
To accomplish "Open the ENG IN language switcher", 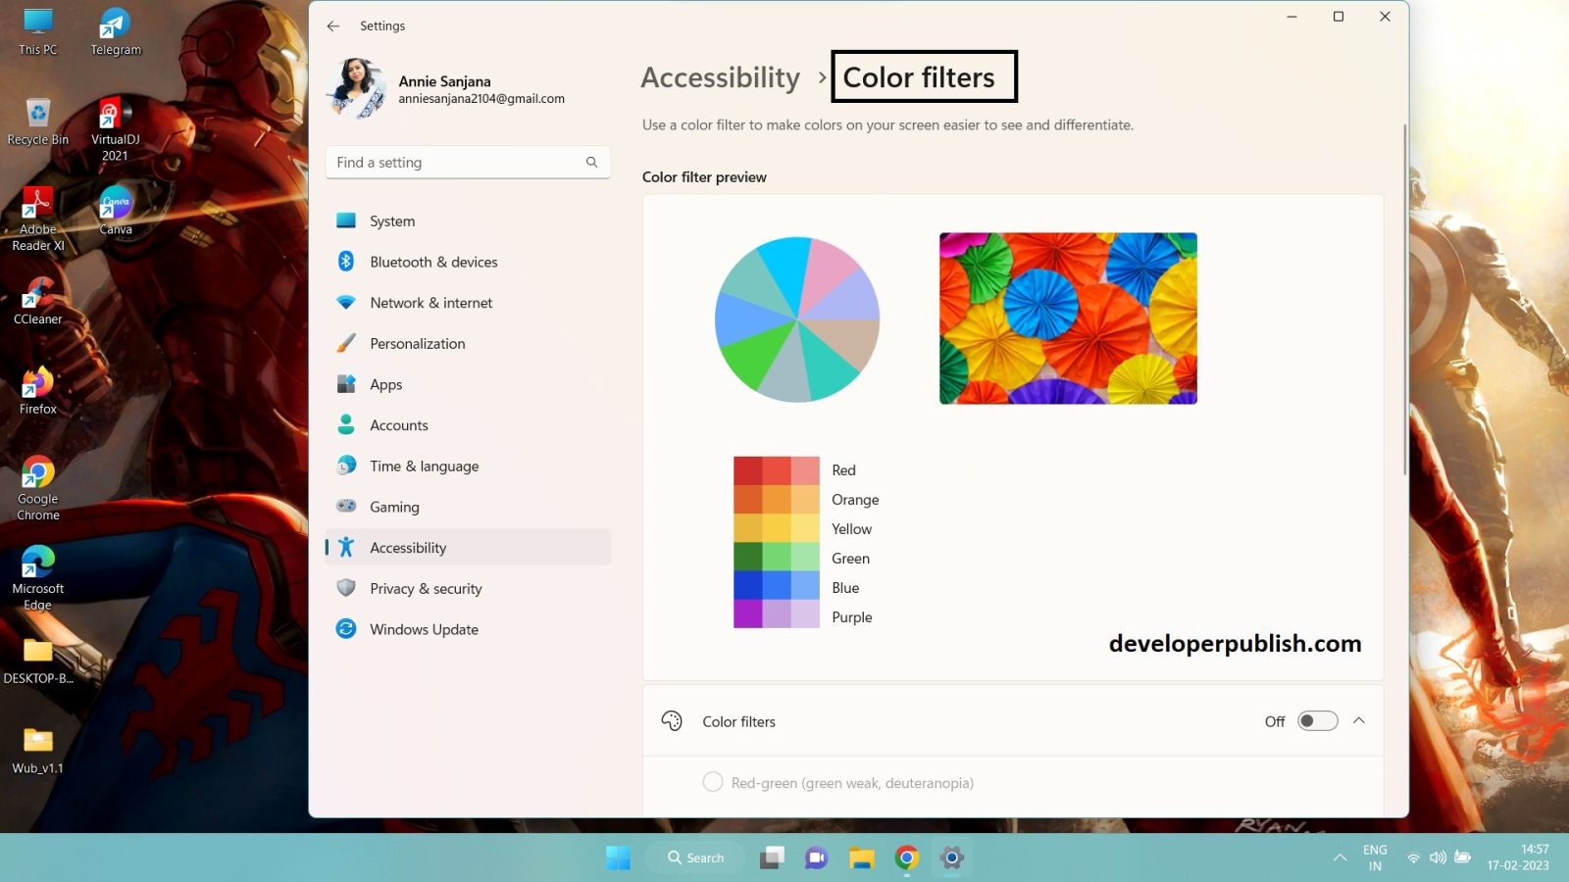I will click(1374, 857).
